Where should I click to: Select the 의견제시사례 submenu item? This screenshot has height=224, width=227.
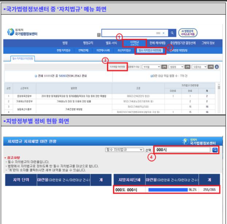tap(103, 50)
